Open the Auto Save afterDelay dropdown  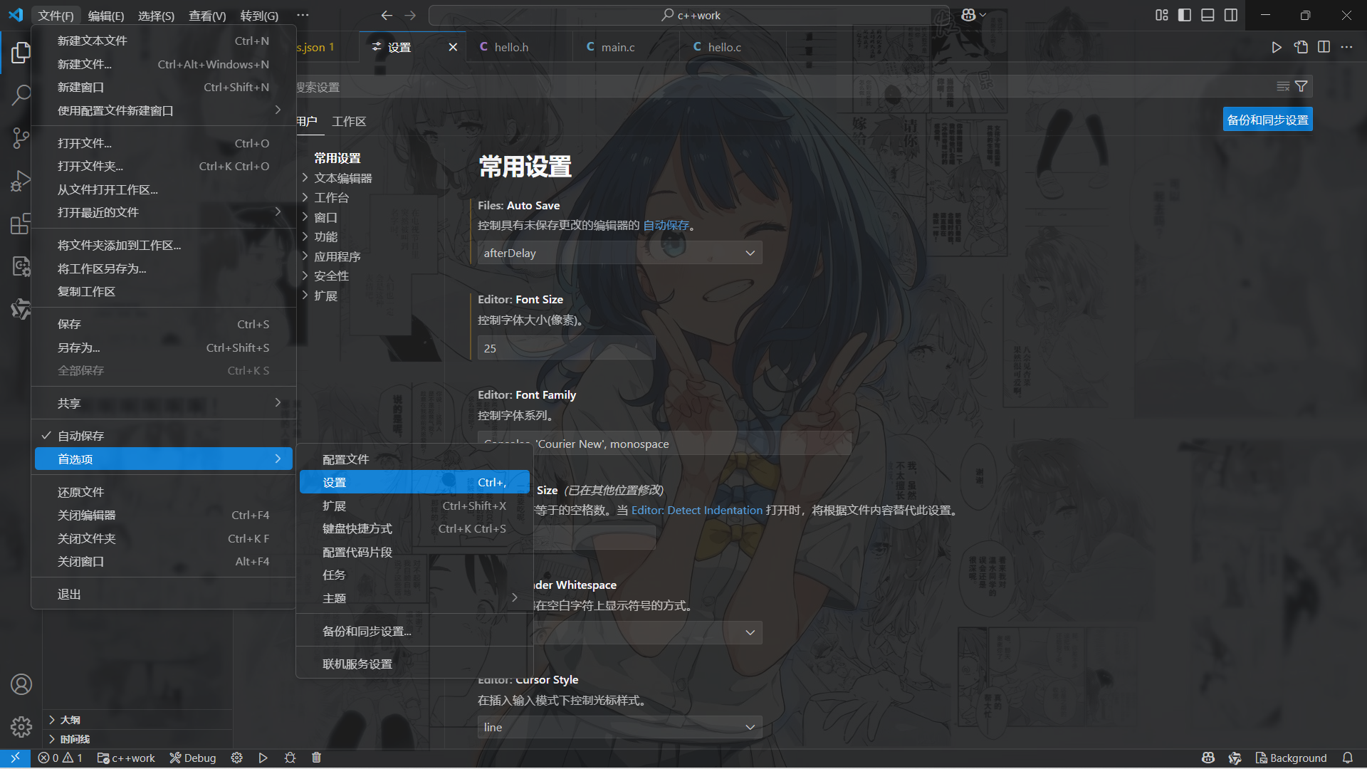(619, 253)
